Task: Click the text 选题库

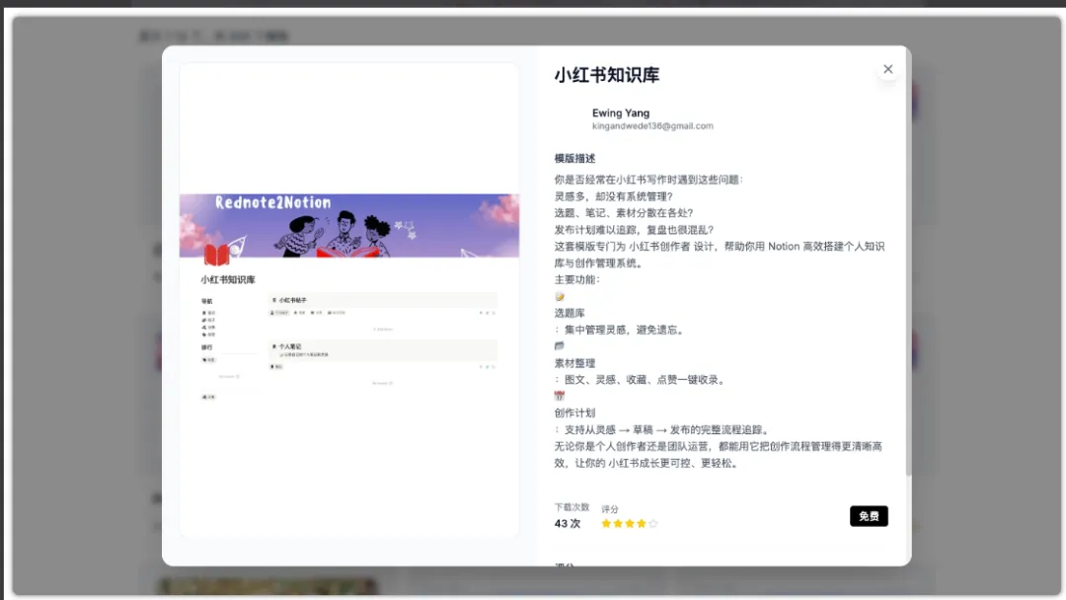Action: tap(570, 313)
